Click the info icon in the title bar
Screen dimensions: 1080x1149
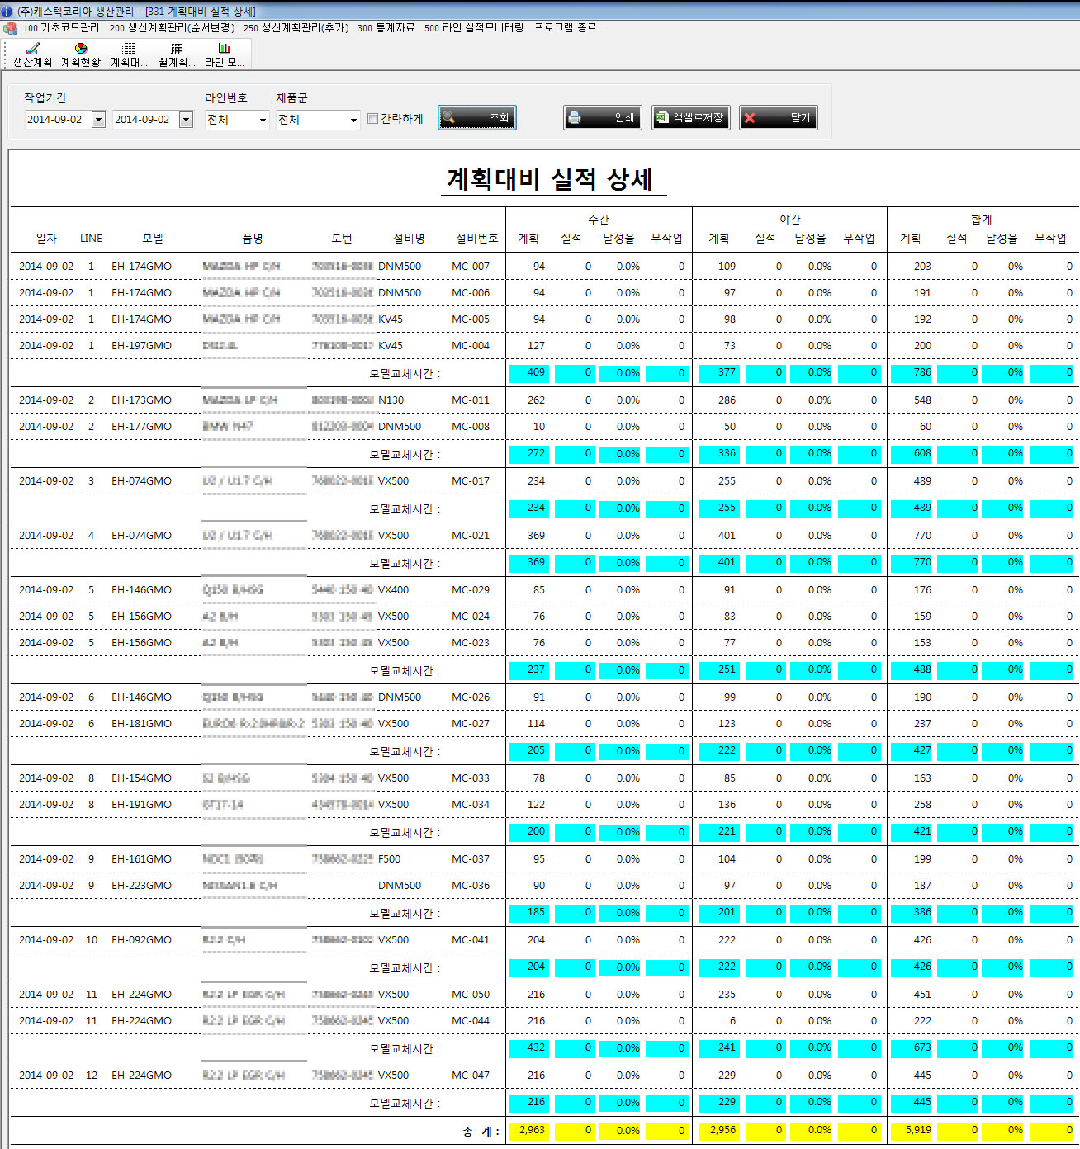(7, 11)
